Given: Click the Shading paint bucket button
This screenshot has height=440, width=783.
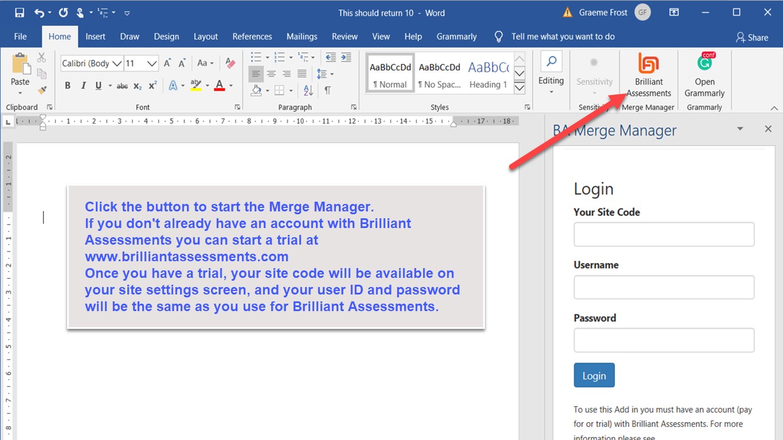Looking at the screenshot, I should (256, 90).
